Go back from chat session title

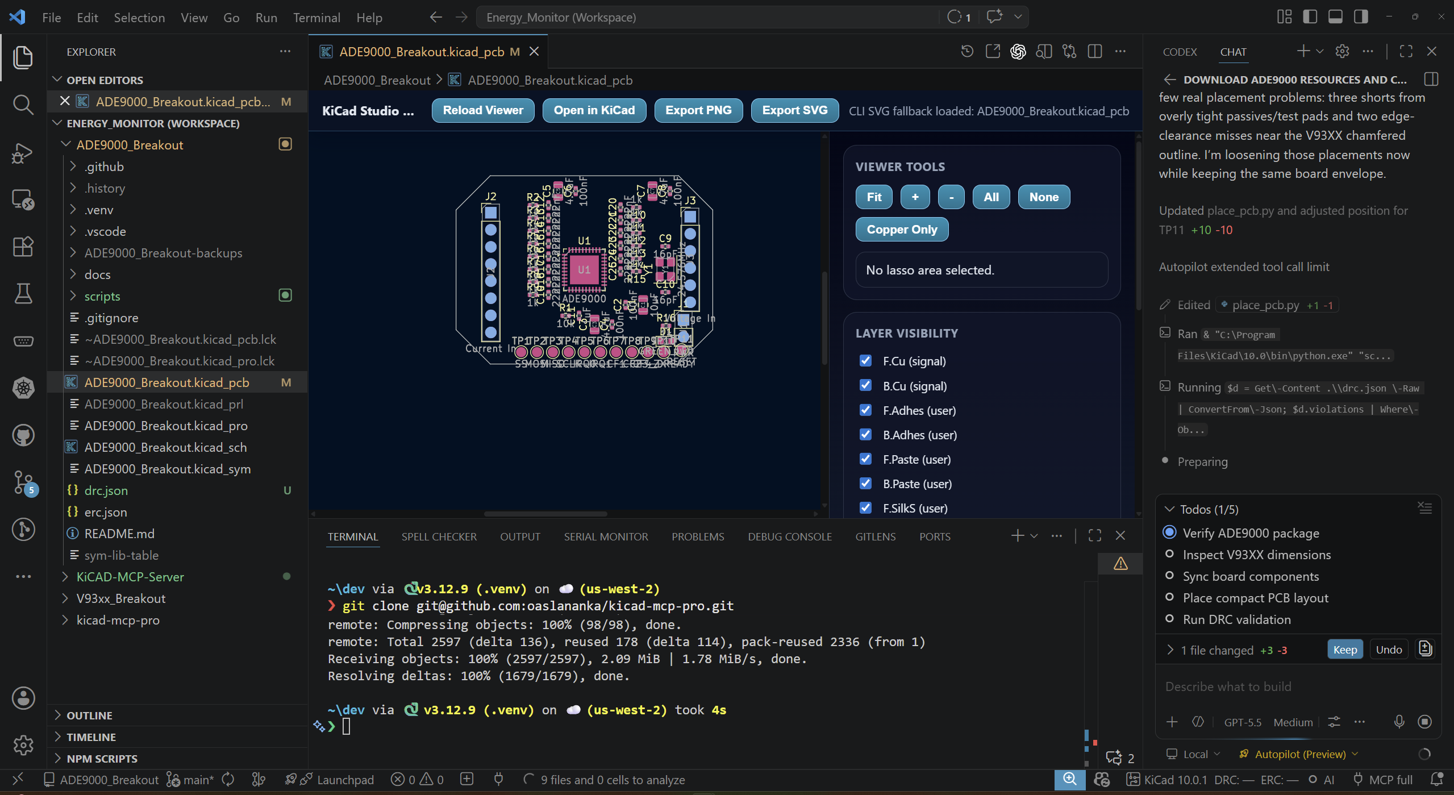click(1169, 79)
